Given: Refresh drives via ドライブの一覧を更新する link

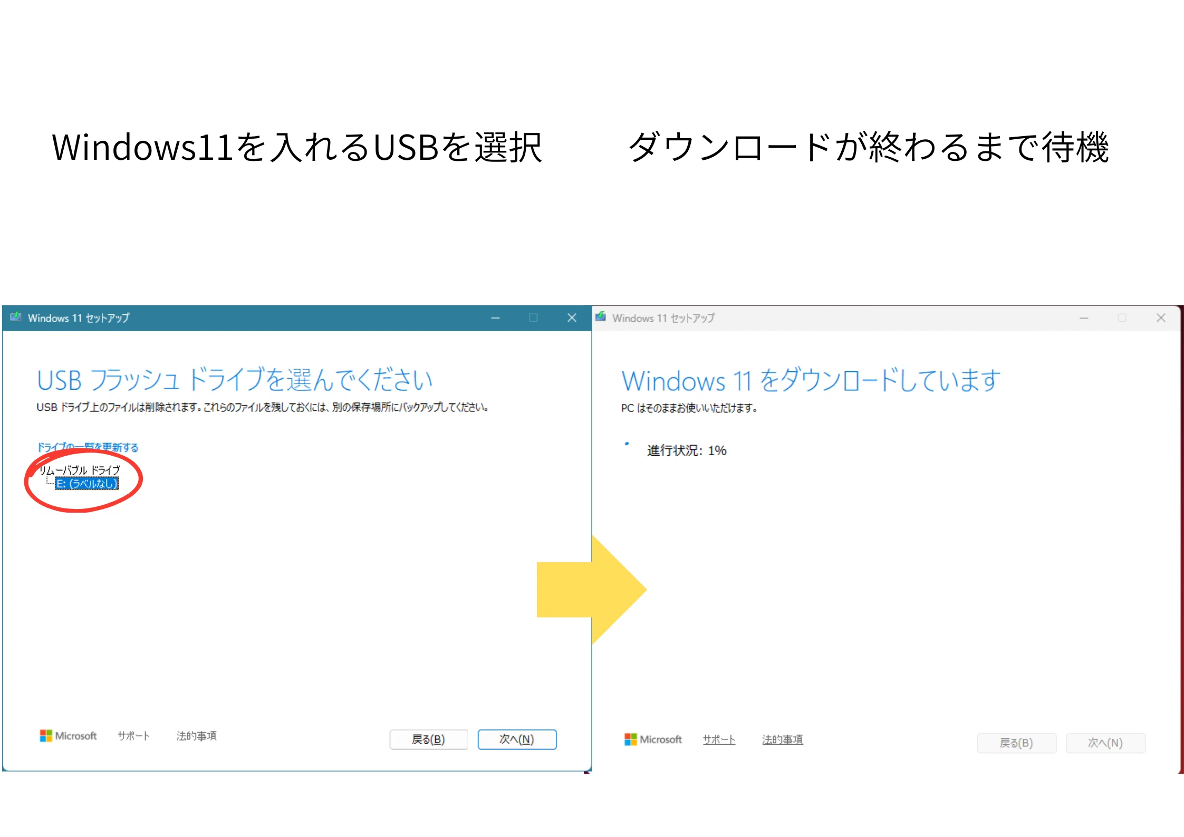Looking at the screenshot, I should coord(88,447).
